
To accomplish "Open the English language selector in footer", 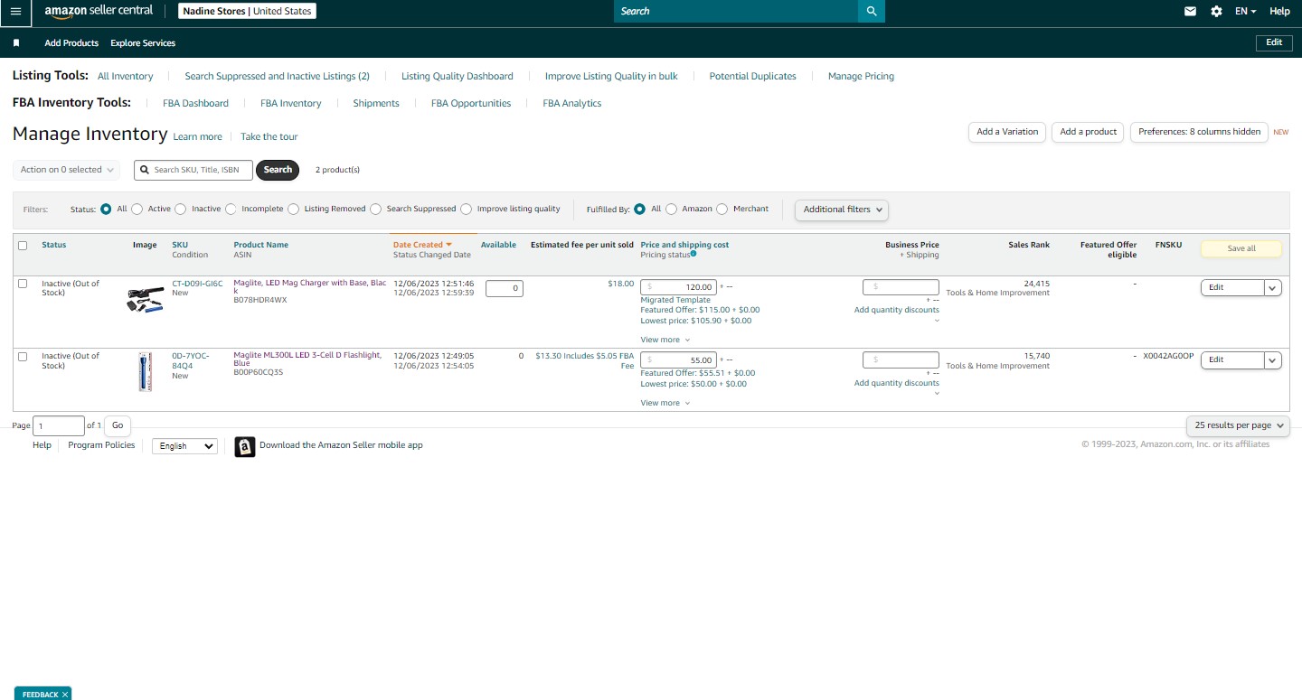I will [184, 446].
